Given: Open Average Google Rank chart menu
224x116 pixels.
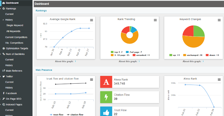Looking at the screenshot, I should (92, 20).
